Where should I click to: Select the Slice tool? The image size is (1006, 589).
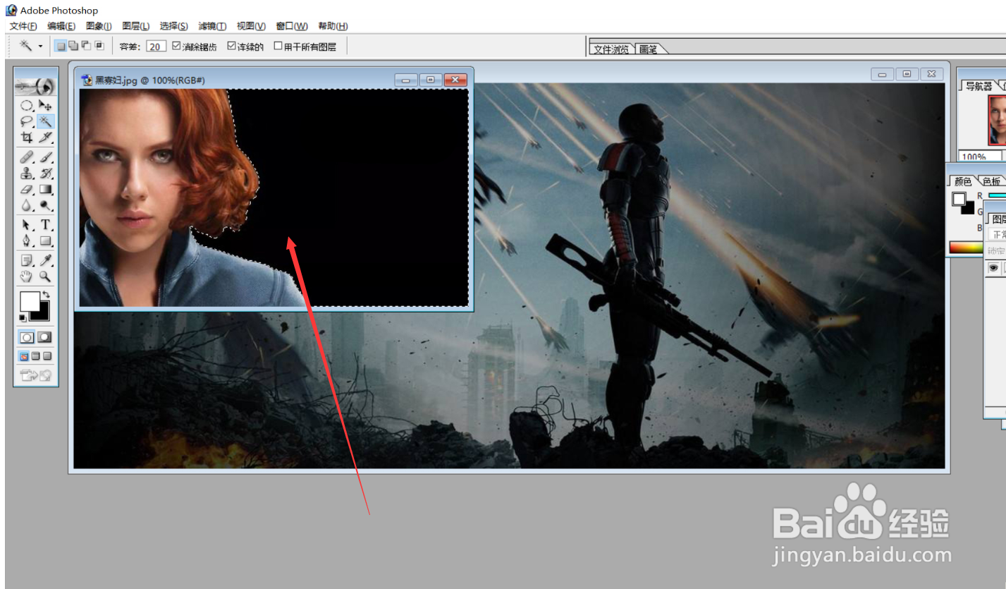[x=46, y=137]
